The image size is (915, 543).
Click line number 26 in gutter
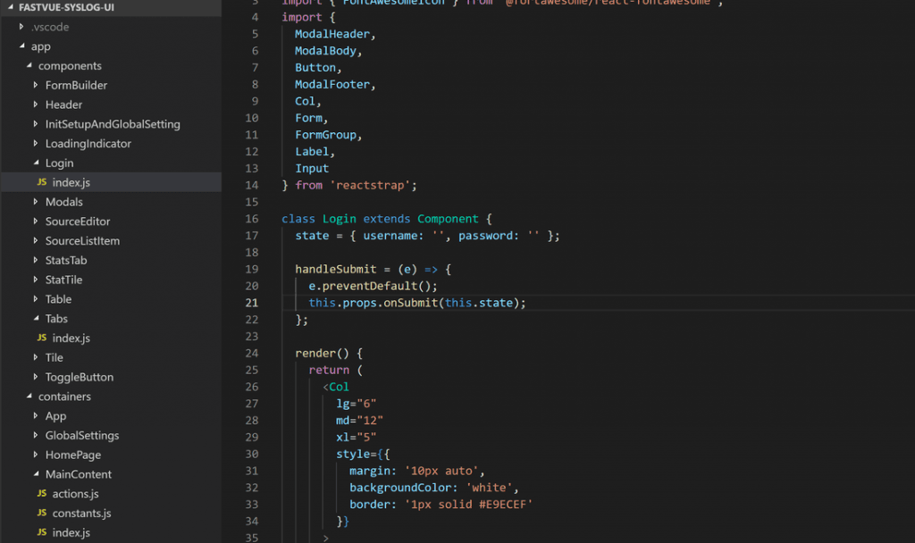(251, 387)
